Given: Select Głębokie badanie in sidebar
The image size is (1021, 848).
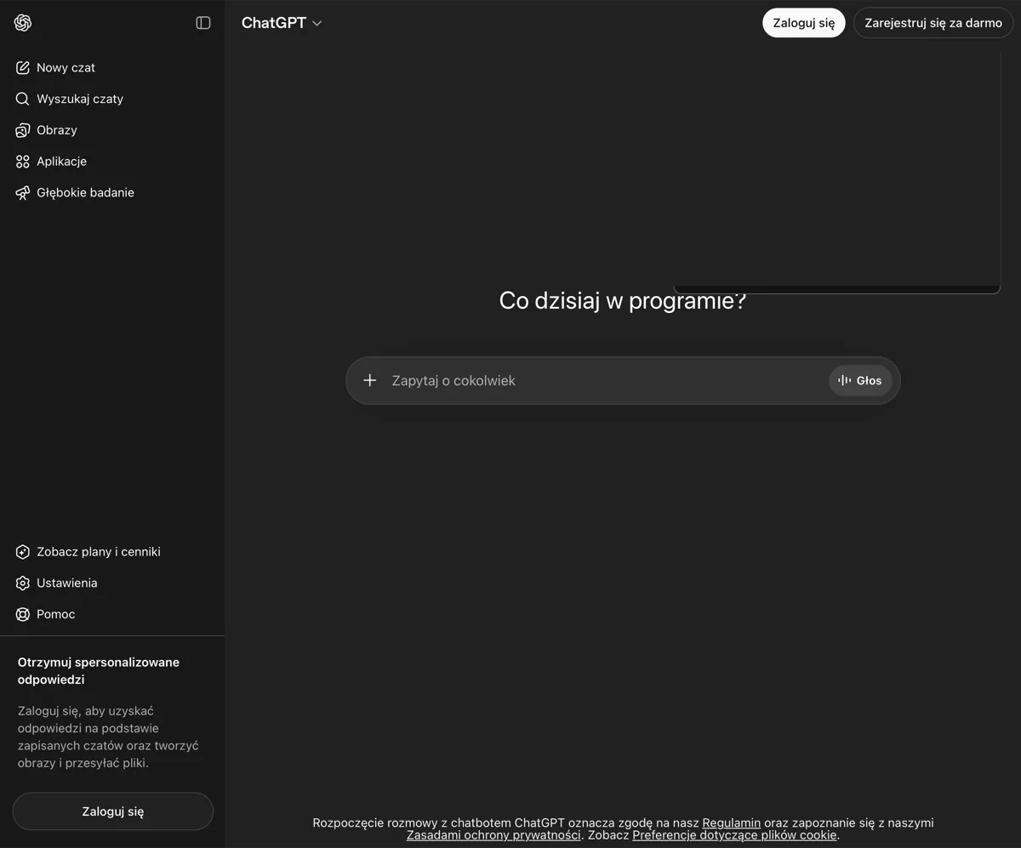Looking at the screenshot, I should coord(112,193).
